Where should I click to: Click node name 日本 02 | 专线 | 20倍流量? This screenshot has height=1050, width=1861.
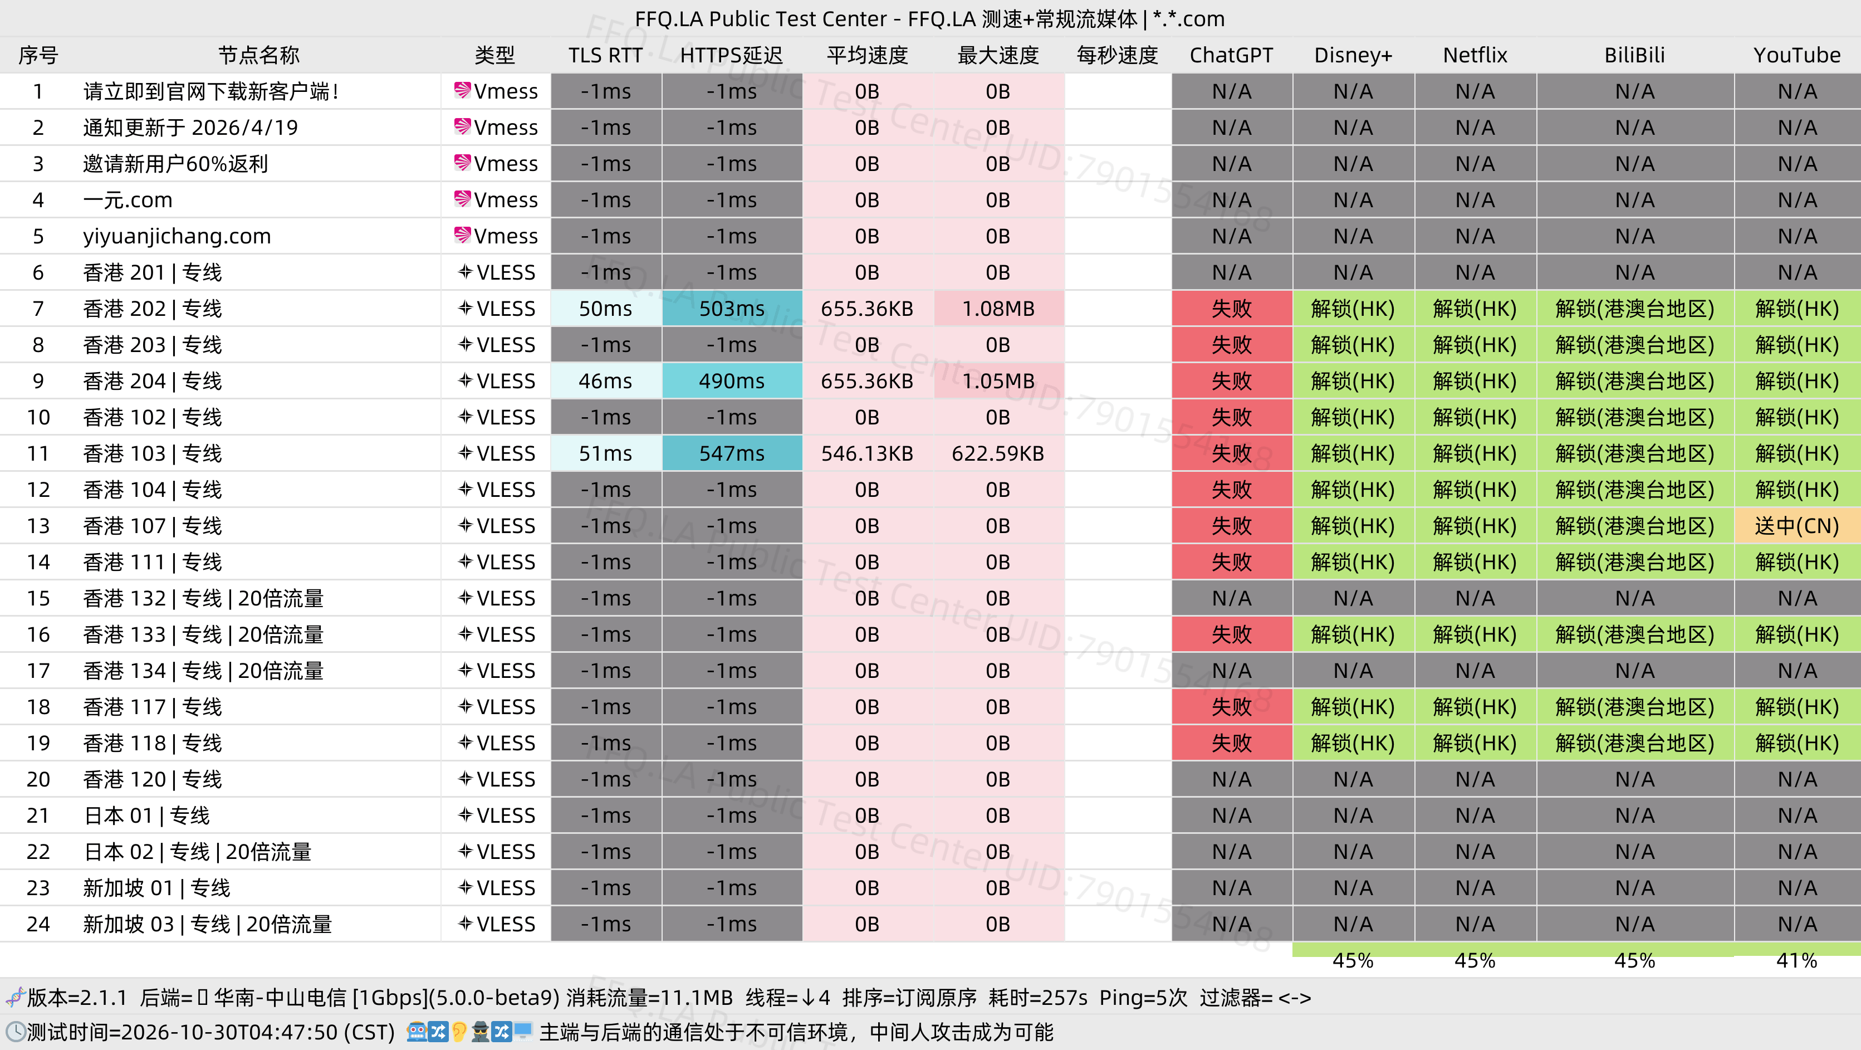(197, 851)
